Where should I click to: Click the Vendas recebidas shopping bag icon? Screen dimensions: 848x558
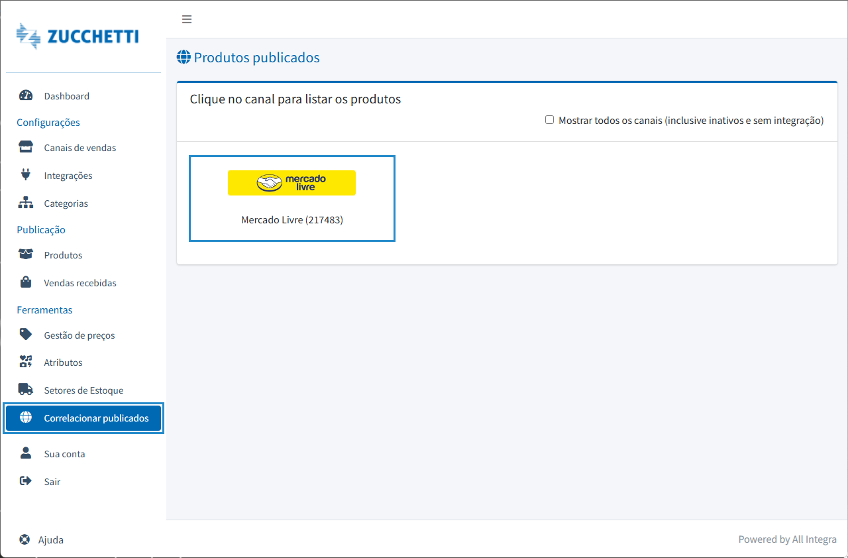pyautogui.click(x=26, y=282)
